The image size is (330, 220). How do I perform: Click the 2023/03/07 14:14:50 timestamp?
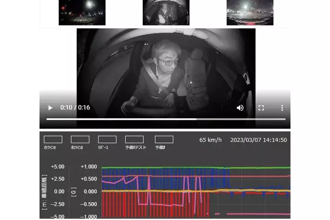[258, 140]
